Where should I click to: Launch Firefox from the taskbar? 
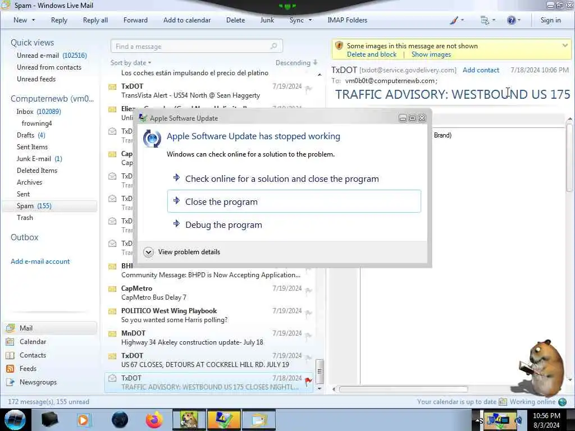click(x=154, y=420)
